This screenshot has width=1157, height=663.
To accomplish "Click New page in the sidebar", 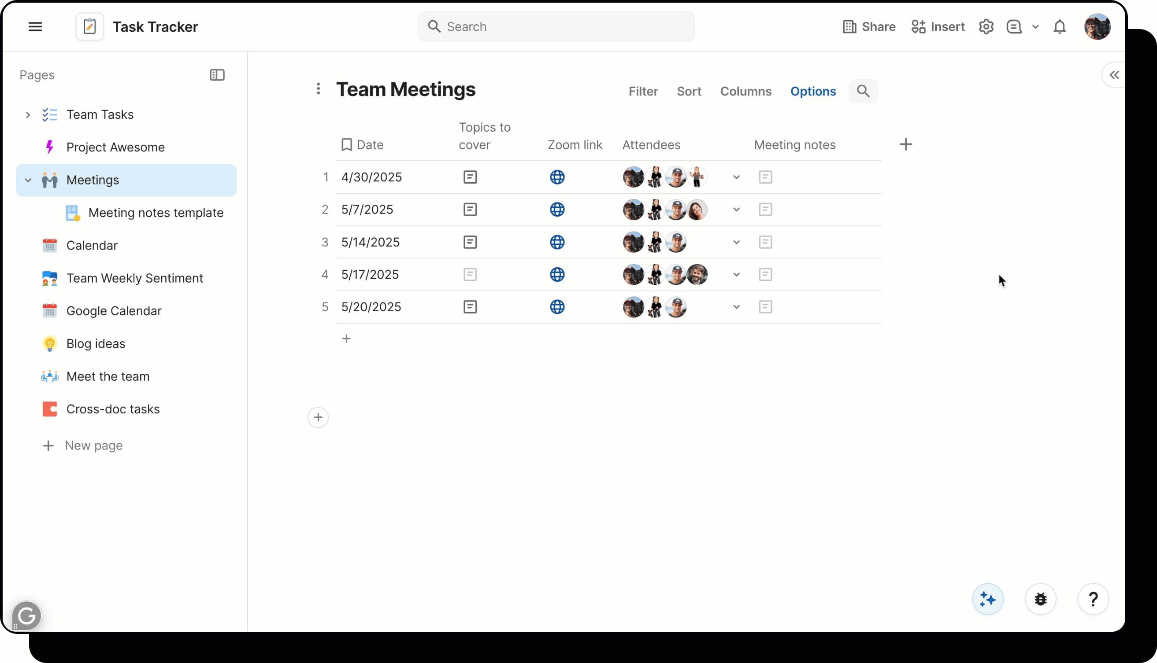I will 94,446.
